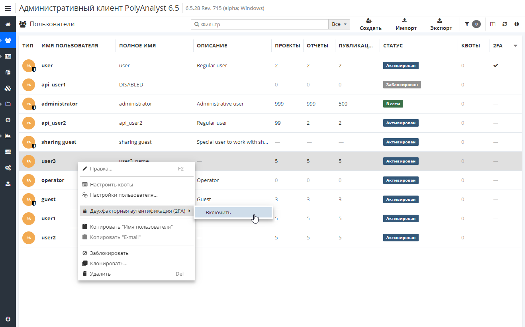Open the filter funnel with counter
The image size is (525, 327).
(x=472, y=24)
